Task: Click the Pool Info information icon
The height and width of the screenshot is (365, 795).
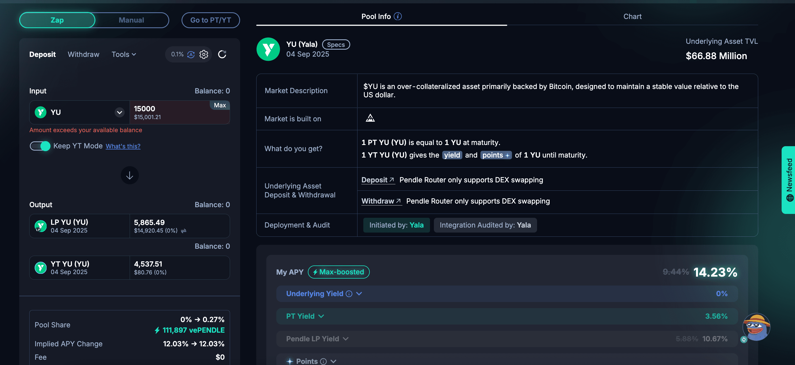Action: click(398, 16)
